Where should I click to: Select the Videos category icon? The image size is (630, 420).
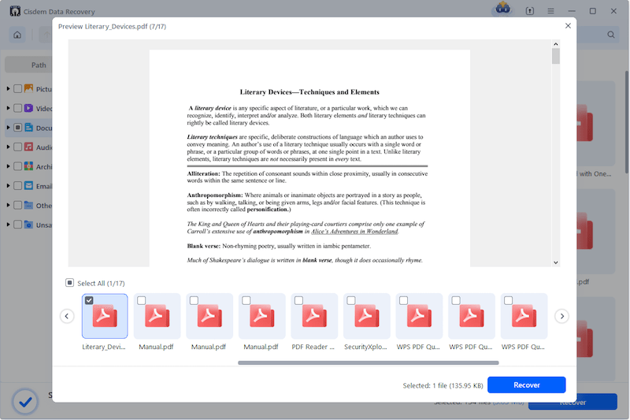coord(28,108)
